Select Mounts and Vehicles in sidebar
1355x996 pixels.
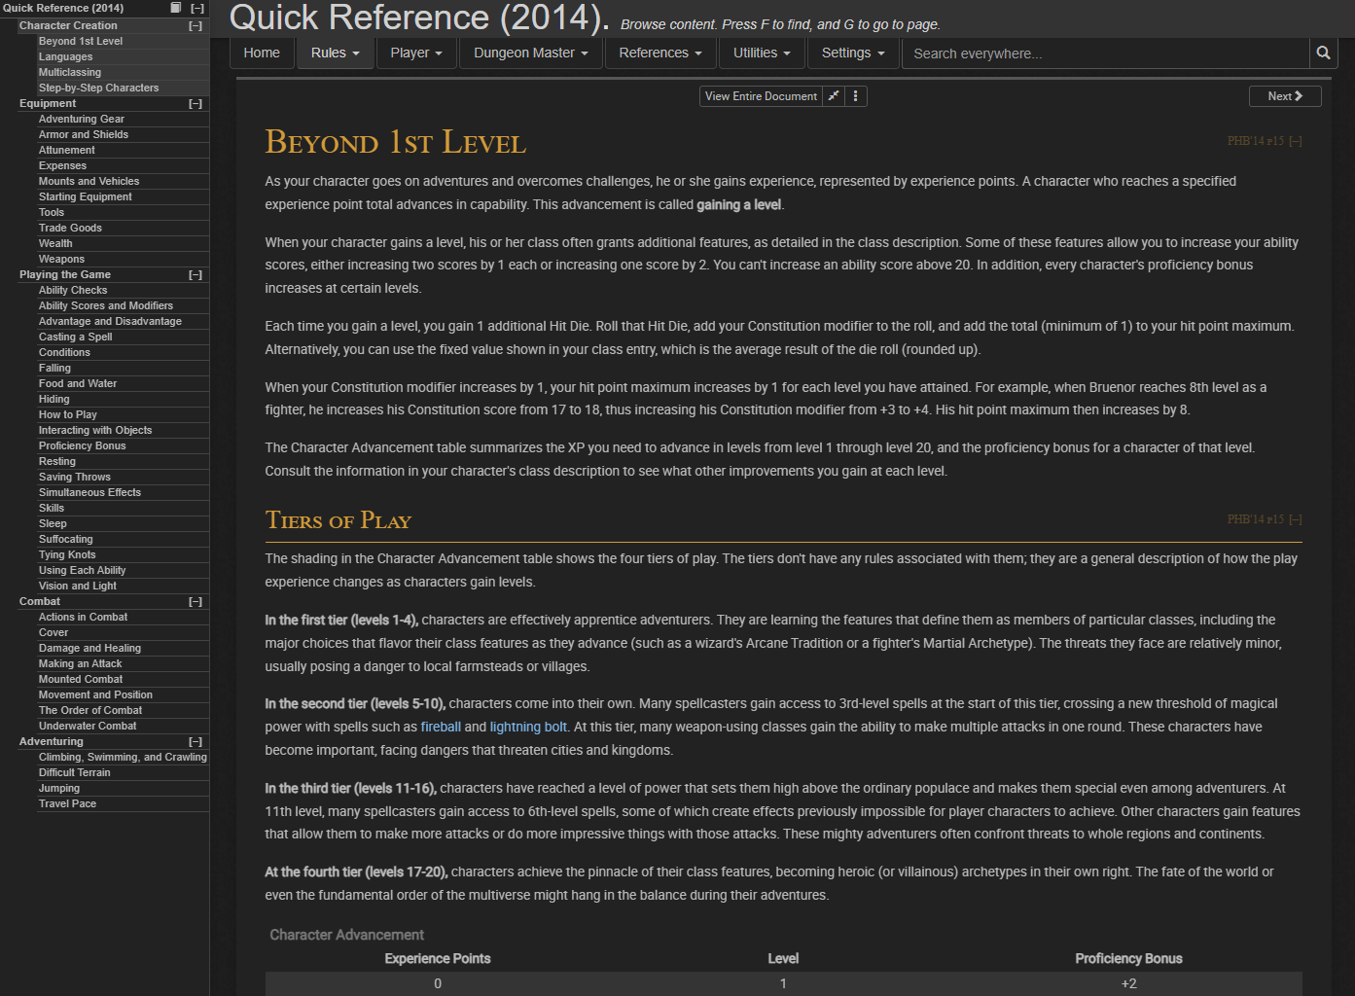[124, 182]
